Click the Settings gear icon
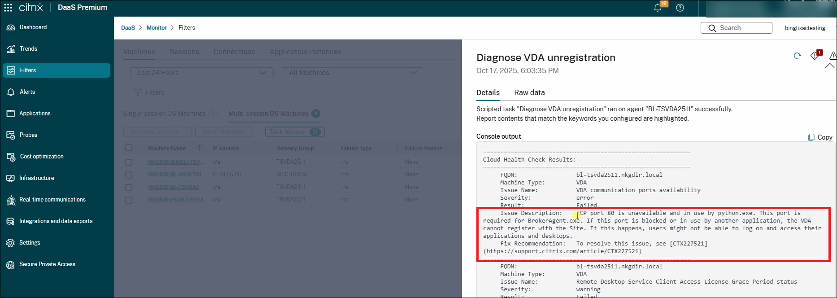 pyautogui.click(x=11, y=243)
